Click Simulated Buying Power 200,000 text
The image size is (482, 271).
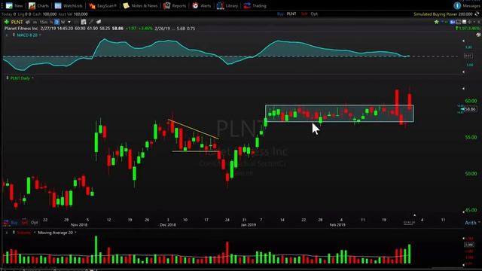[443, 14]
